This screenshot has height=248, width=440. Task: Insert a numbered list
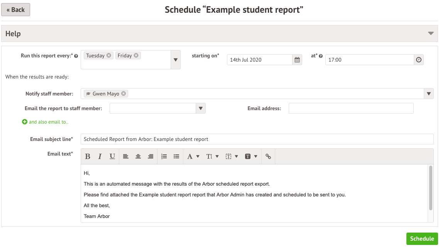(x=164, y=156)
